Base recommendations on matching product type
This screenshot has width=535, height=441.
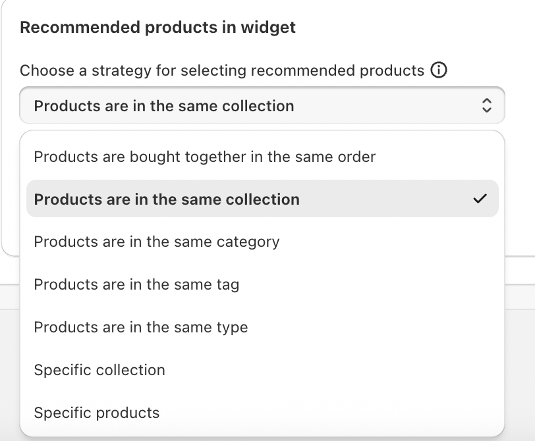click(141, 327)
